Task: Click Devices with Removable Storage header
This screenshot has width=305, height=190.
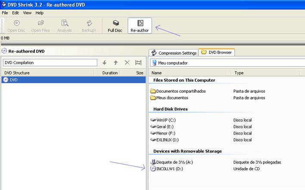Action: click(x=188, y=151)
